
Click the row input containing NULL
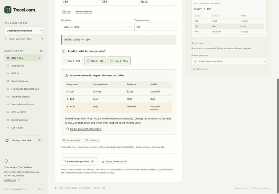158,2
